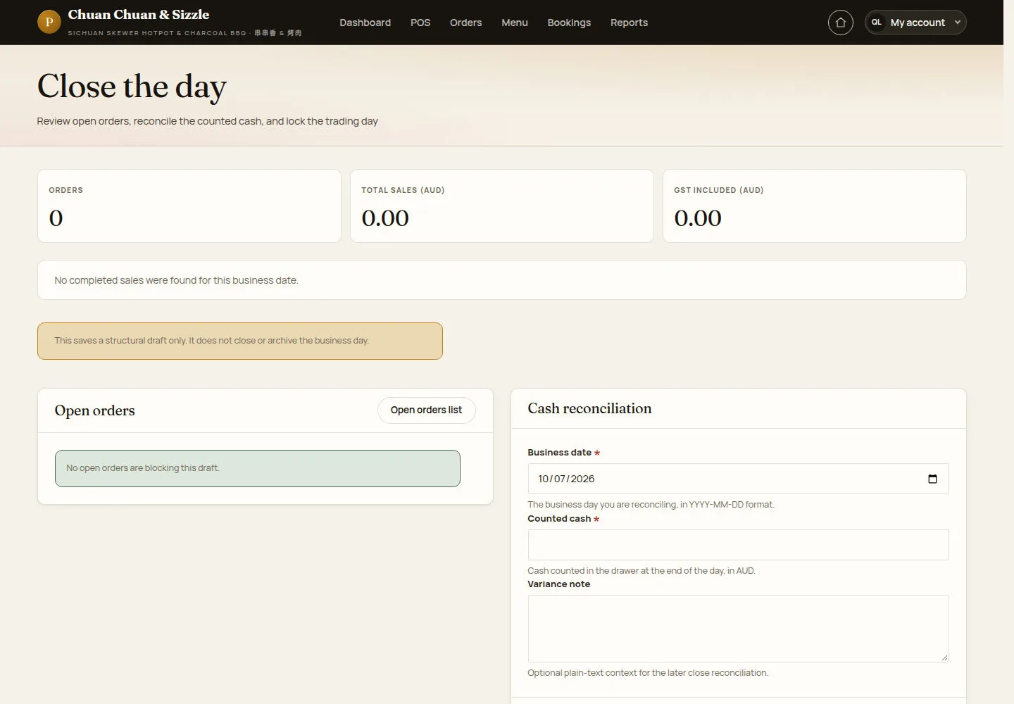Click the Close the day page title
This screenshot has width=1014, height=704.
(132, 87)
